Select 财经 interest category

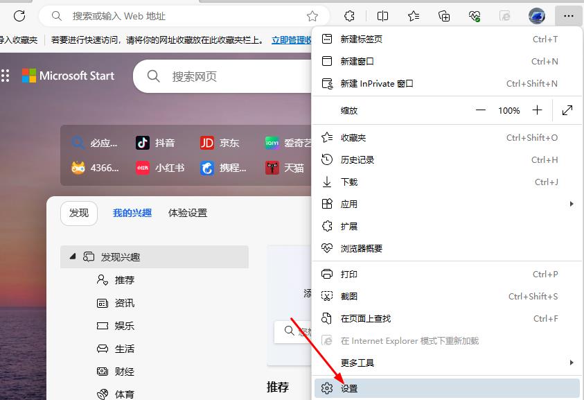[116, 372]
